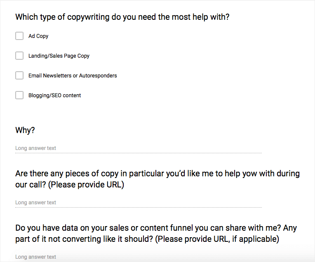315x262 pixels.
Task: Enable the Email Newsletters or Autoresponders checkbox
Action: pos(19,75)
